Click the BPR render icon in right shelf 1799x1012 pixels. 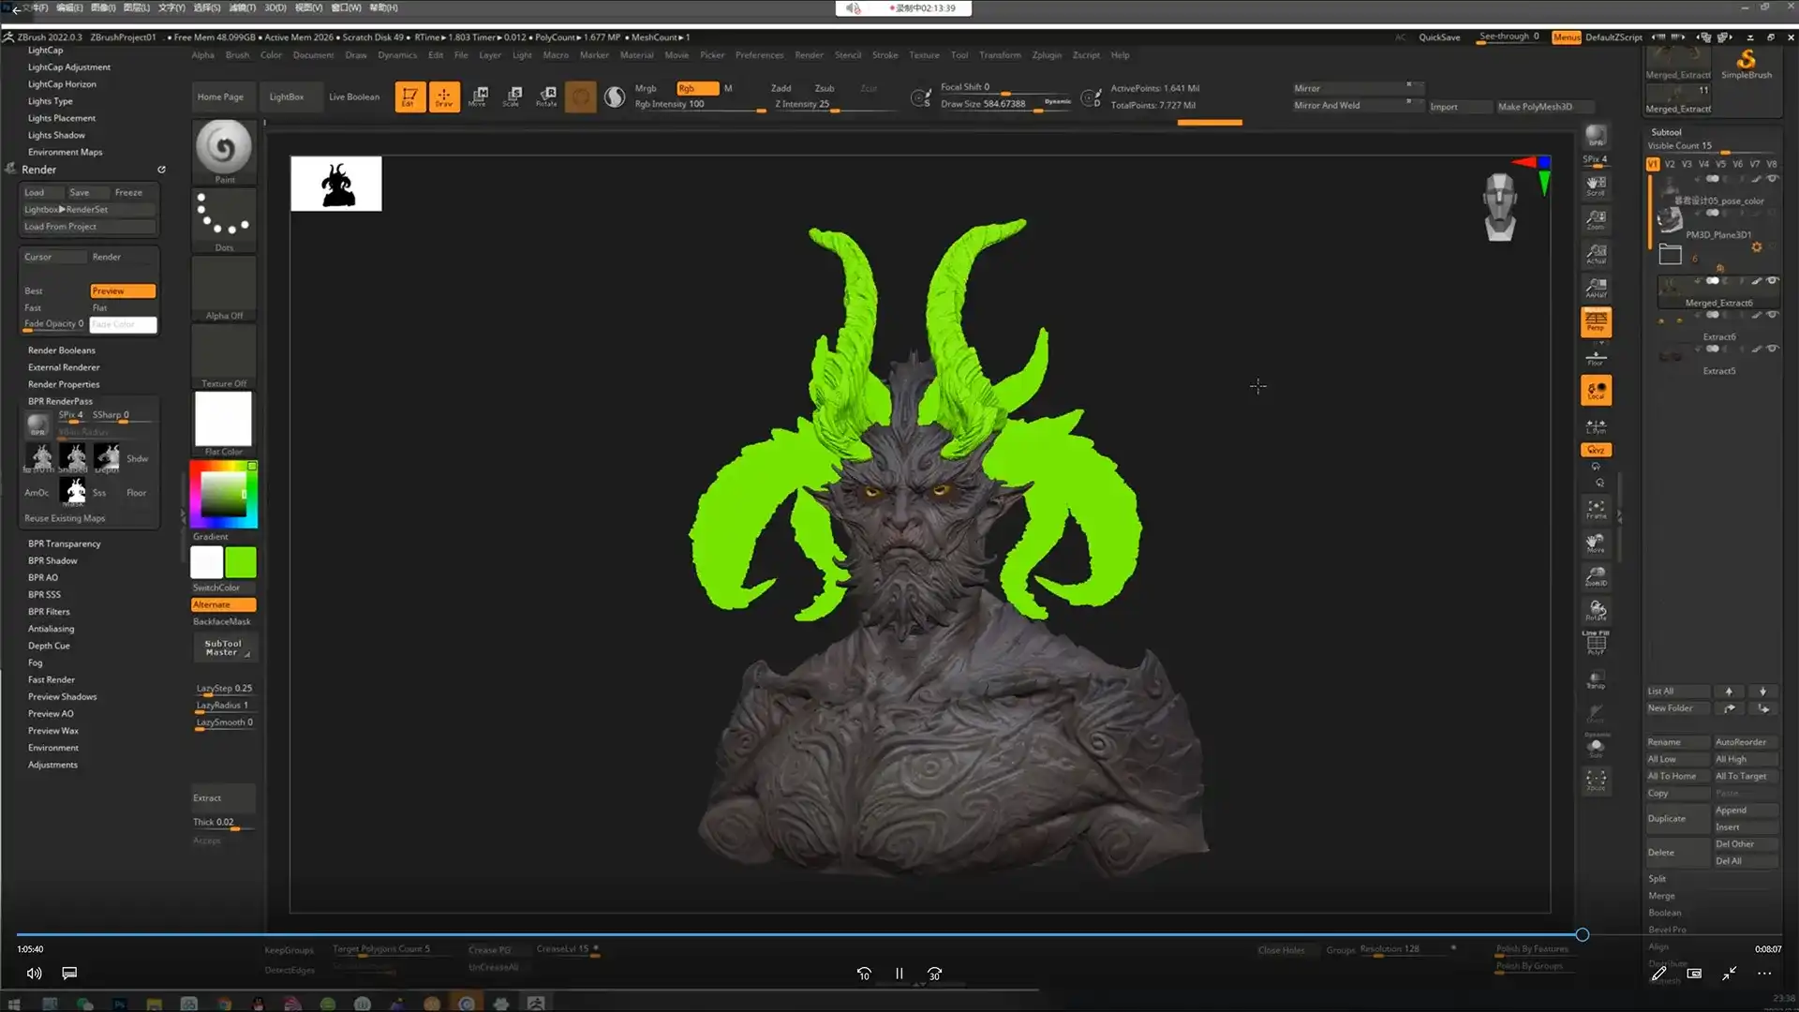click(x=1596, y=137)
